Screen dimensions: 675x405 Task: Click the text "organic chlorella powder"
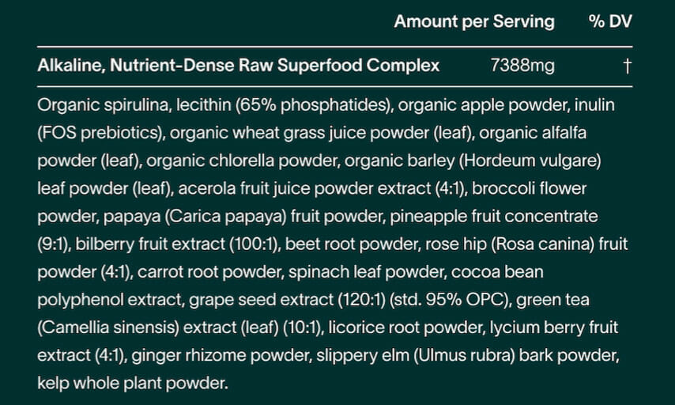point(242,161)
